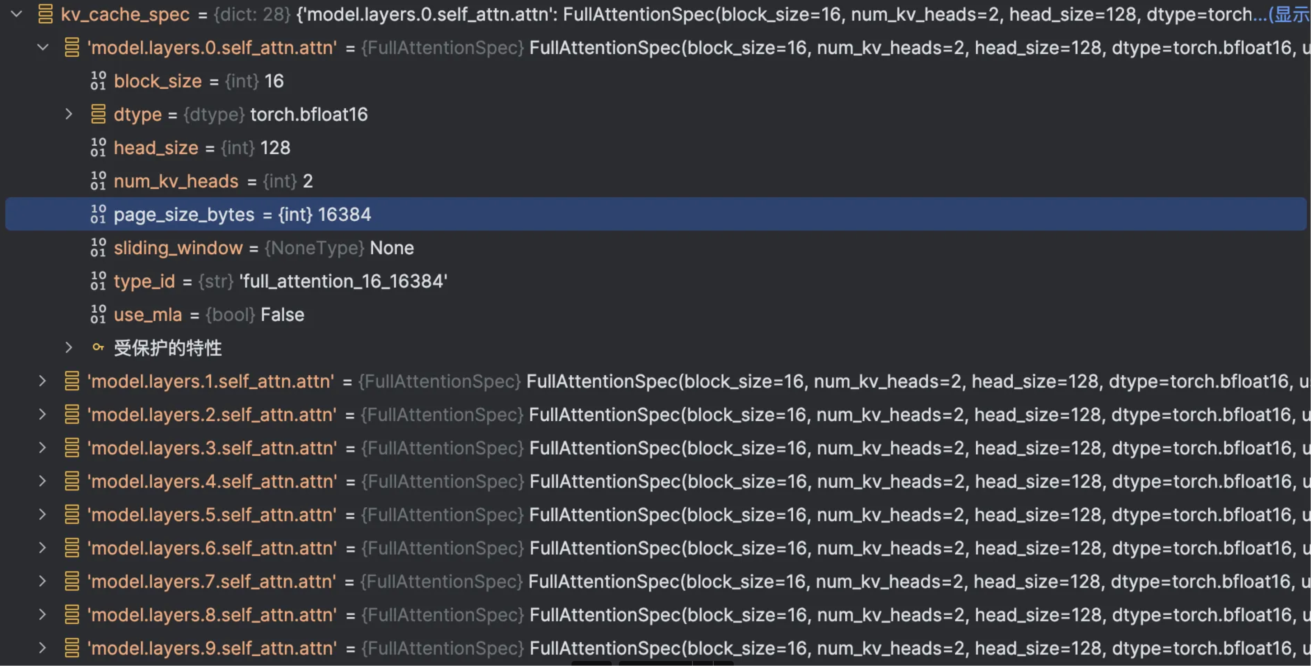Click the False value of use_mla
1311x666 pixels.
point(283,315)
